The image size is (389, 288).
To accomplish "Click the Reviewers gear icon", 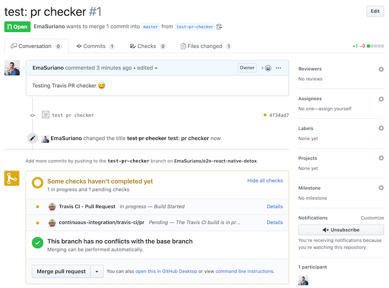I will [380, 69].
